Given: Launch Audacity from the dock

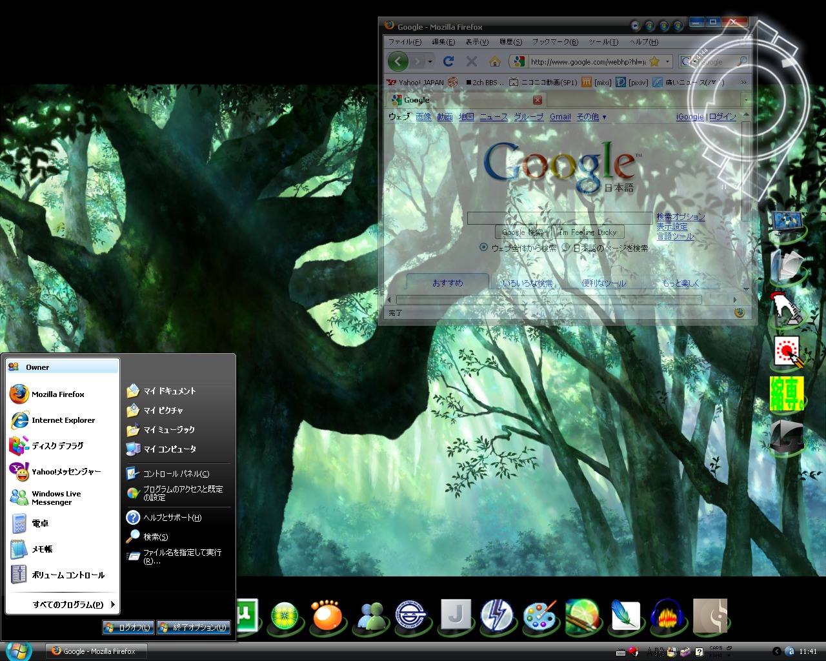Looking at the screenshot, I should pos(667,615).
